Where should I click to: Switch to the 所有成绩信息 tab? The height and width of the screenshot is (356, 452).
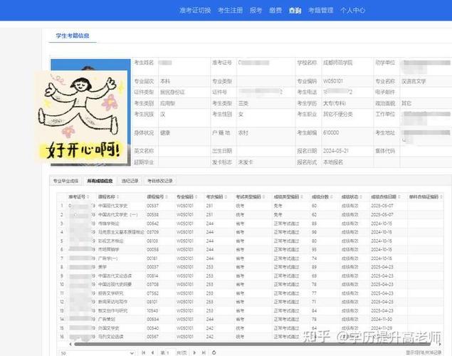(x=100, y=181)
